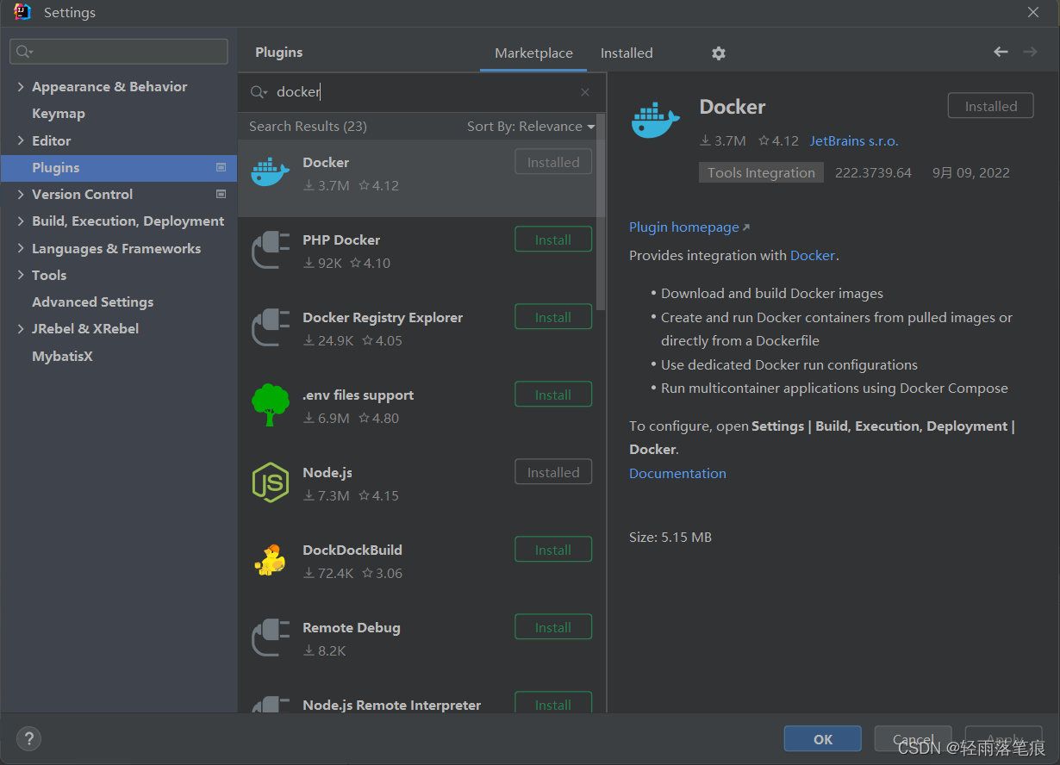Click the settings search field
Screen dimensions: 1060x765
click(x=119, y=52)
